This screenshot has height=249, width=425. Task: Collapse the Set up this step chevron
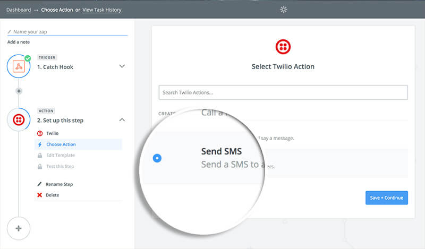point(122,119)
